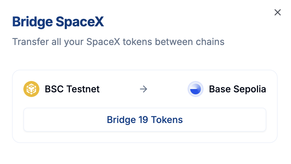This screenshot has height=164, width=291.
Task: Click the word "Sepolia" in destination chain
Action: click(x=250, y=90)
